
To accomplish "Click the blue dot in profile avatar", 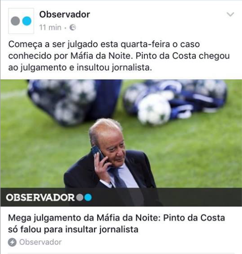I will click(x=27, y=21).
